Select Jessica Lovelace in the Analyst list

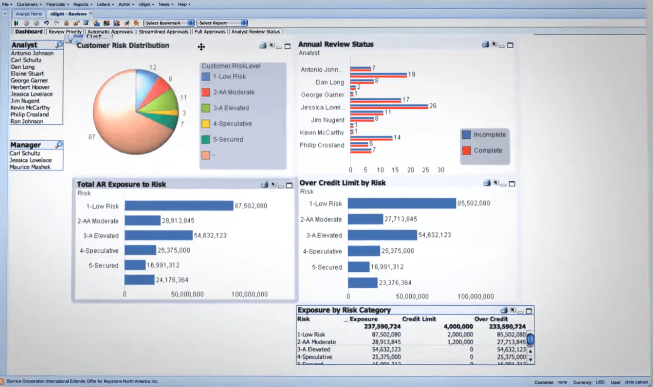coord(31,94)
